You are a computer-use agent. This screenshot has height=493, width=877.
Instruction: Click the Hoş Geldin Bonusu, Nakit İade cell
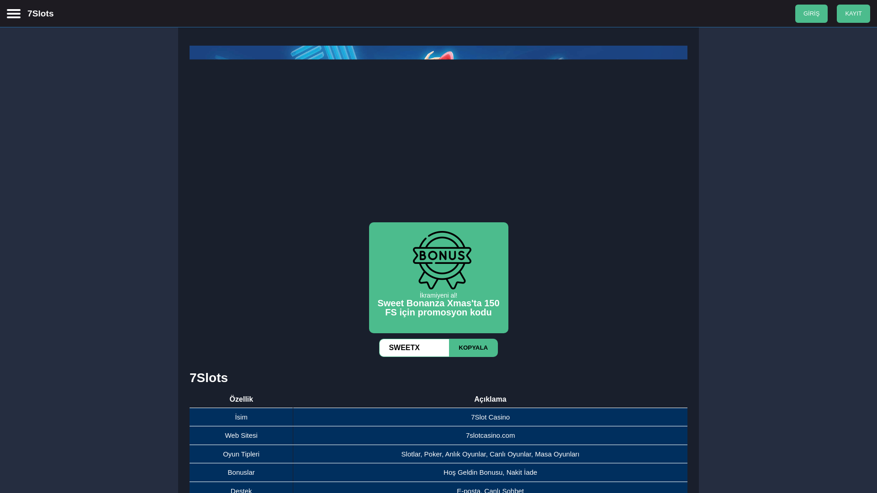(x=490, y=472)
